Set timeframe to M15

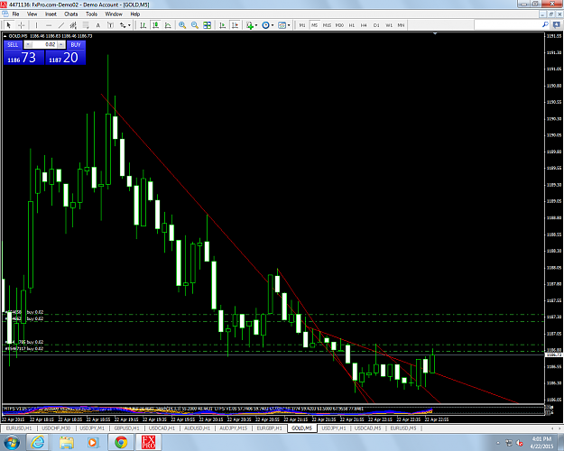click(327, 25)
